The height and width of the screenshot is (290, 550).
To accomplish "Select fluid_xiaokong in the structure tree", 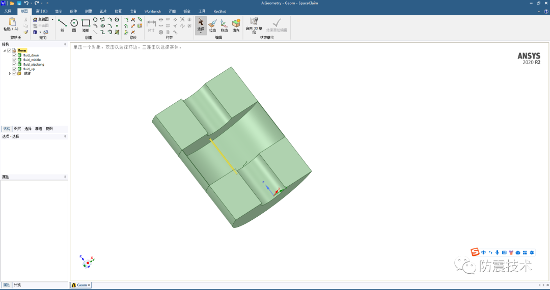I will [x=33, y=65].
